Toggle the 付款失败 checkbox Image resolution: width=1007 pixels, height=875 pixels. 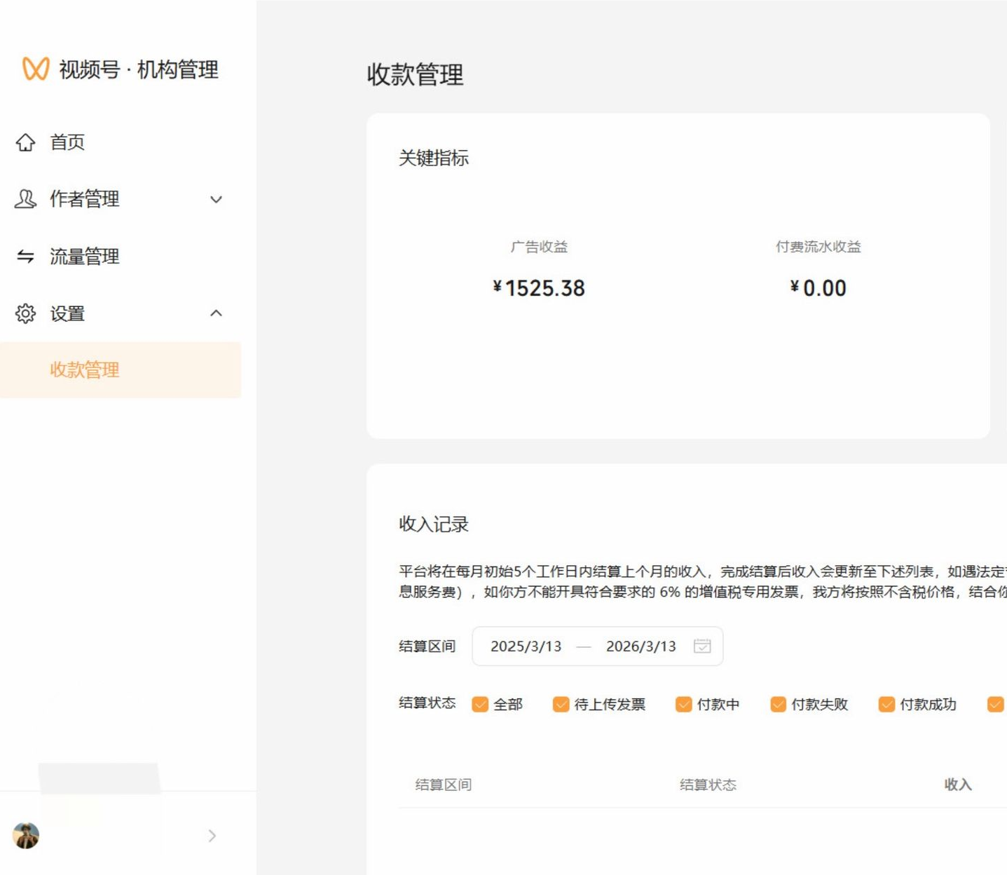pyautogui.click(x=778, y=704)
